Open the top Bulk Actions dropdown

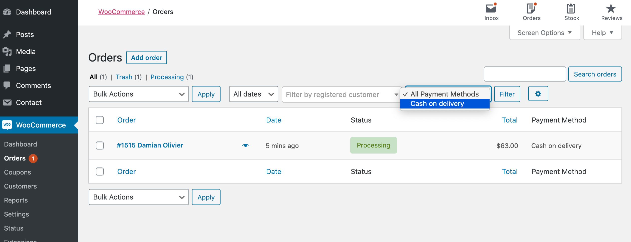click(139, 94)
